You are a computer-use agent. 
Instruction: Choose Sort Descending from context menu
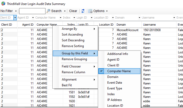click(75, 40)
